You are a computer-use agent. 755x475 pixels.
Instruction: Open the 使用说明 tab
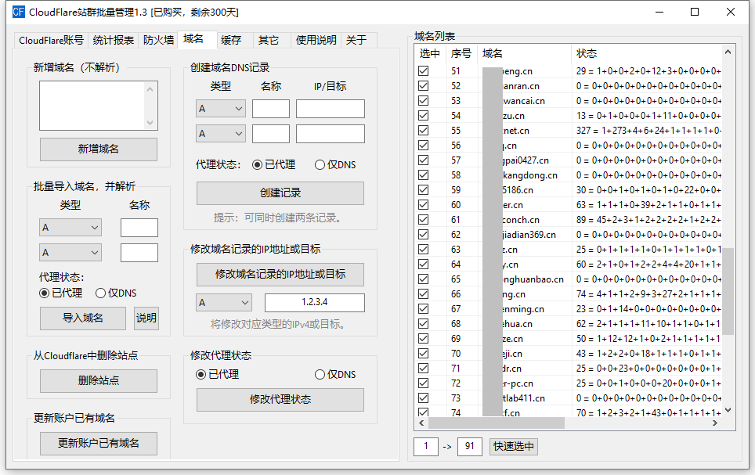tap(316, 40)
